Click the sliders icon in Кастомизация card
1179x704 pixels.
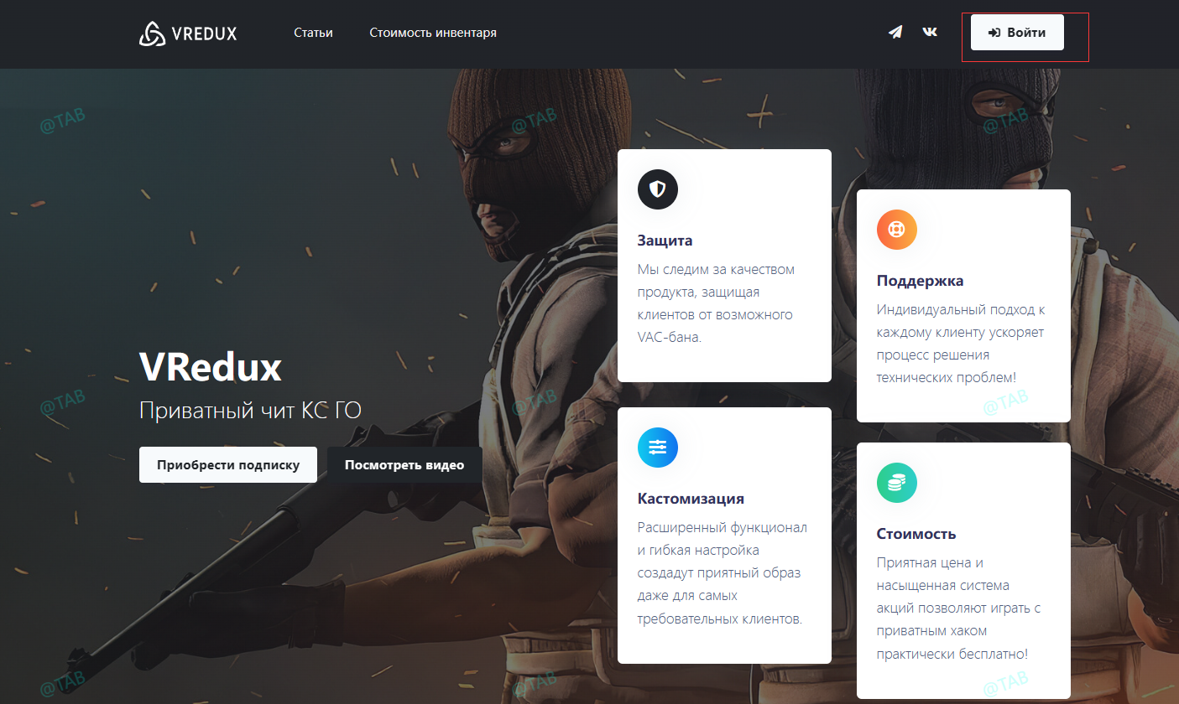coord(657,448)
